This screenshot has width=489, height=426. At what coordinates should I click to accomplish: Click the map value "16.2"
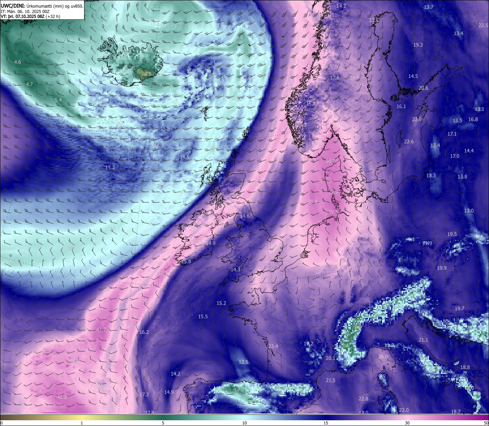[144, 332]
